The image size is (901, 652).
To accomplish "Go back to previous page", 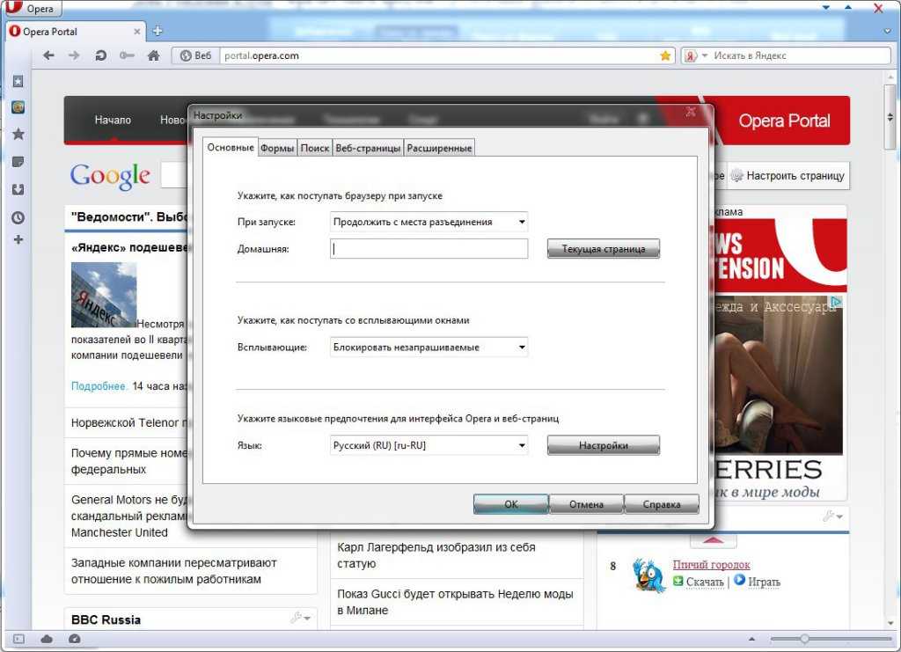I will coord(49,55).
